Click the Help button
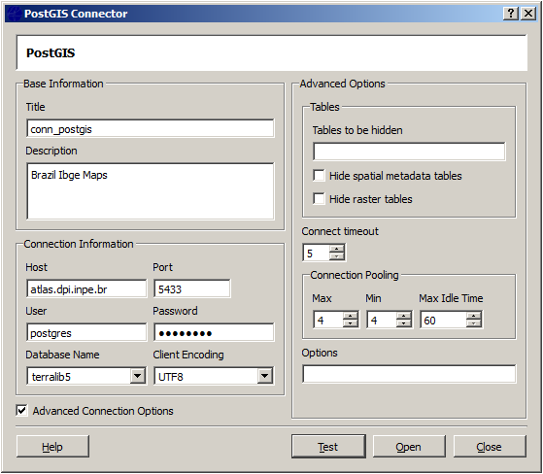The height and width of the screenshot is (474, 543). pyautogui.click(x=52, y=447)
